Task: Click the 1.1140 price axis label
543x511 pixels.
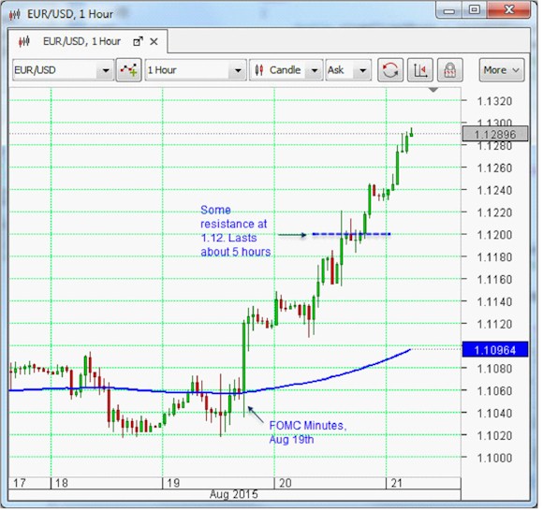Action: [494, 302]
